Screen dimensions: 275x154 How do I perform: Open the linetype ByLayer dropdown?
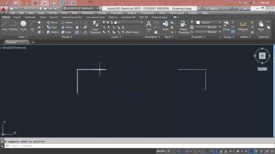[208, 32]
